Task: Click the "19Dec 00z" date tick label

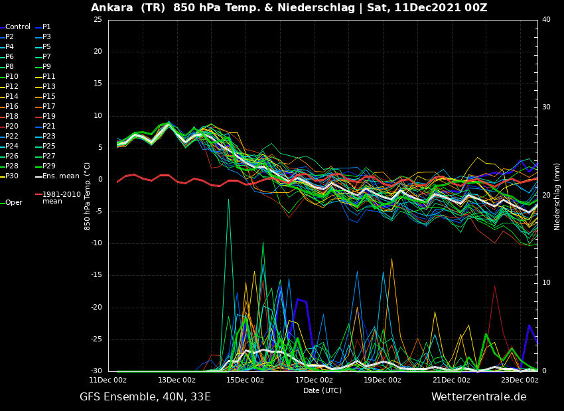Action: pos(383,380)
